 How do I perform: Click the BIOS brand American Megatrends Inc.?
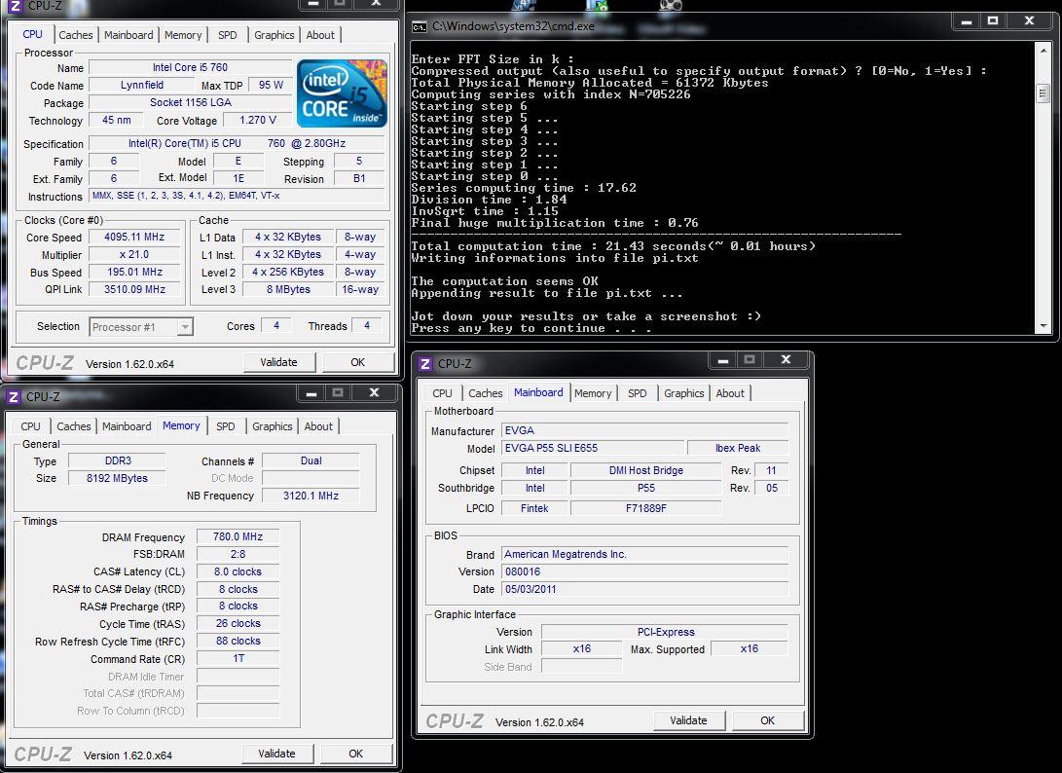coord(644,554)
